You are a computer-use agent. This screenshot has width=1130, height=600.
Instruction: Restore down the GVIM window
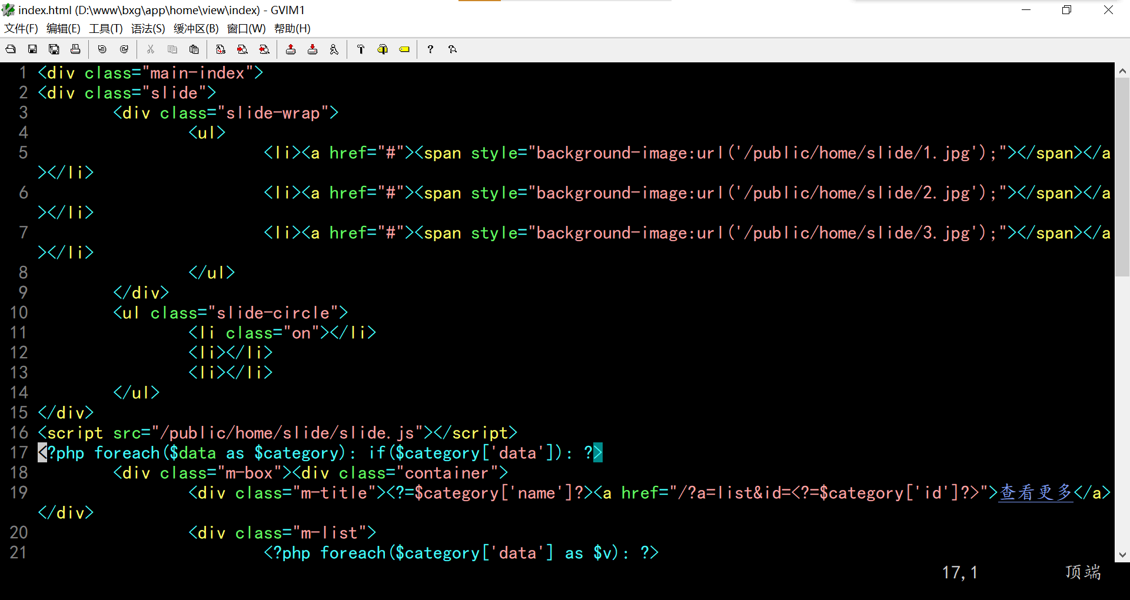point(1066,10)
